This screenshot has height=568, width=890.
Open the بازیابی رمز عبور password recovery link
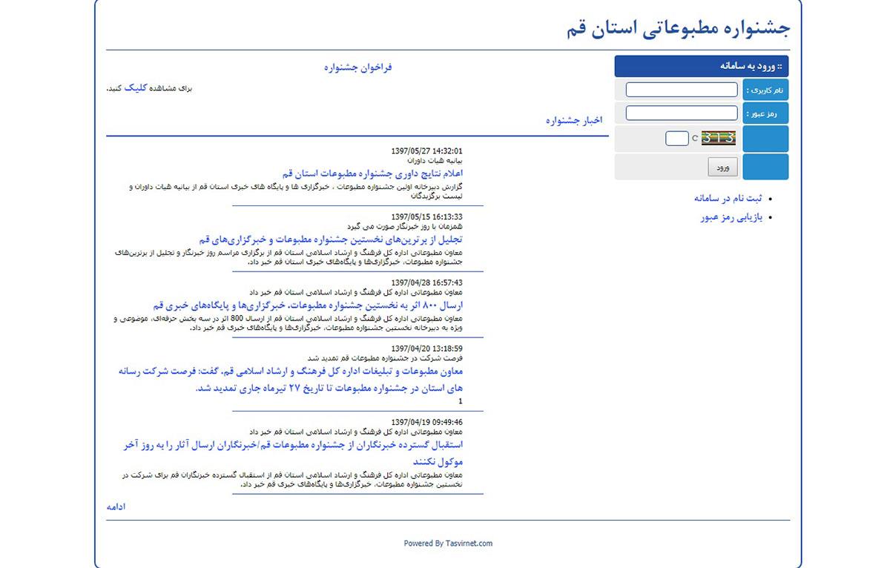pyautogui.click(x=731, y=217)
